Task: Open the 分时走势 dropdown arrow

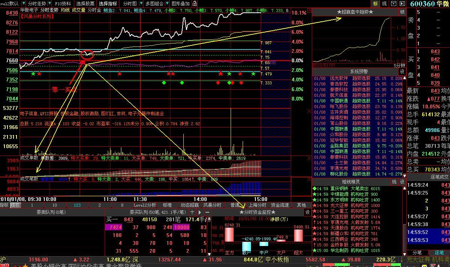Action: coord(50,4)
